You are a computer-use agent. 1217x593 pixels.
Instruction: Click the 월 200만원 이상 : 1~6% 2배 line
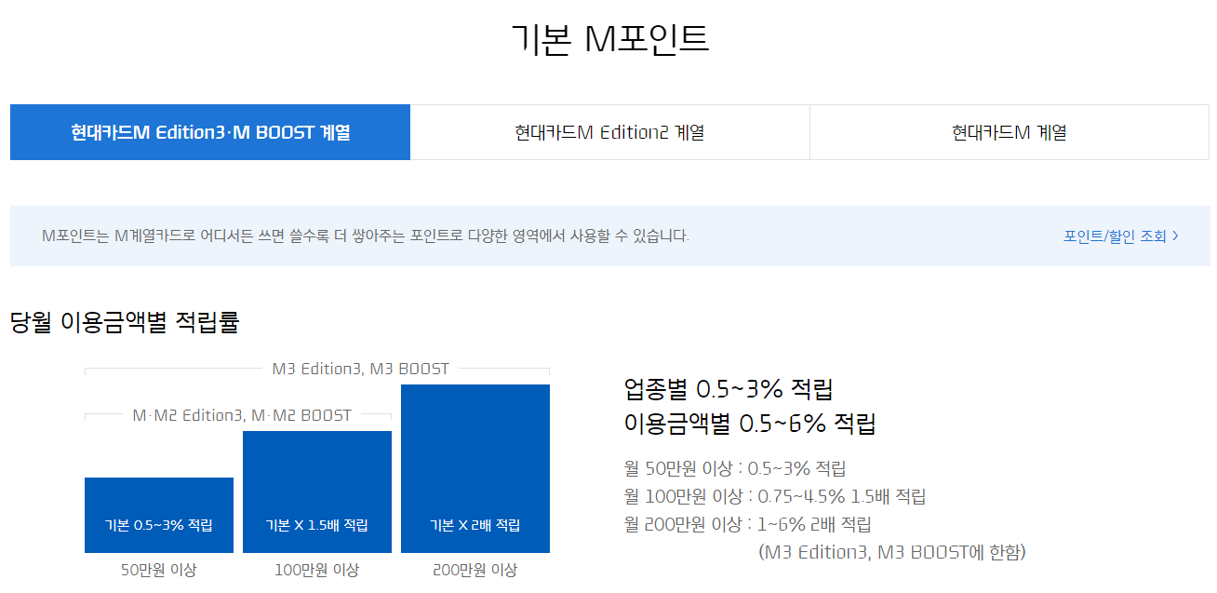[748, 524]
